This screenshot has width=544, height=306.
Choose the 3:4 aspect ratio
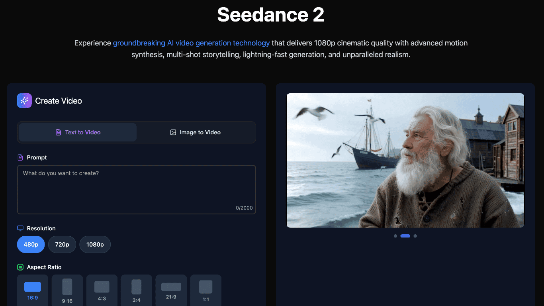(x=136, y=290)
